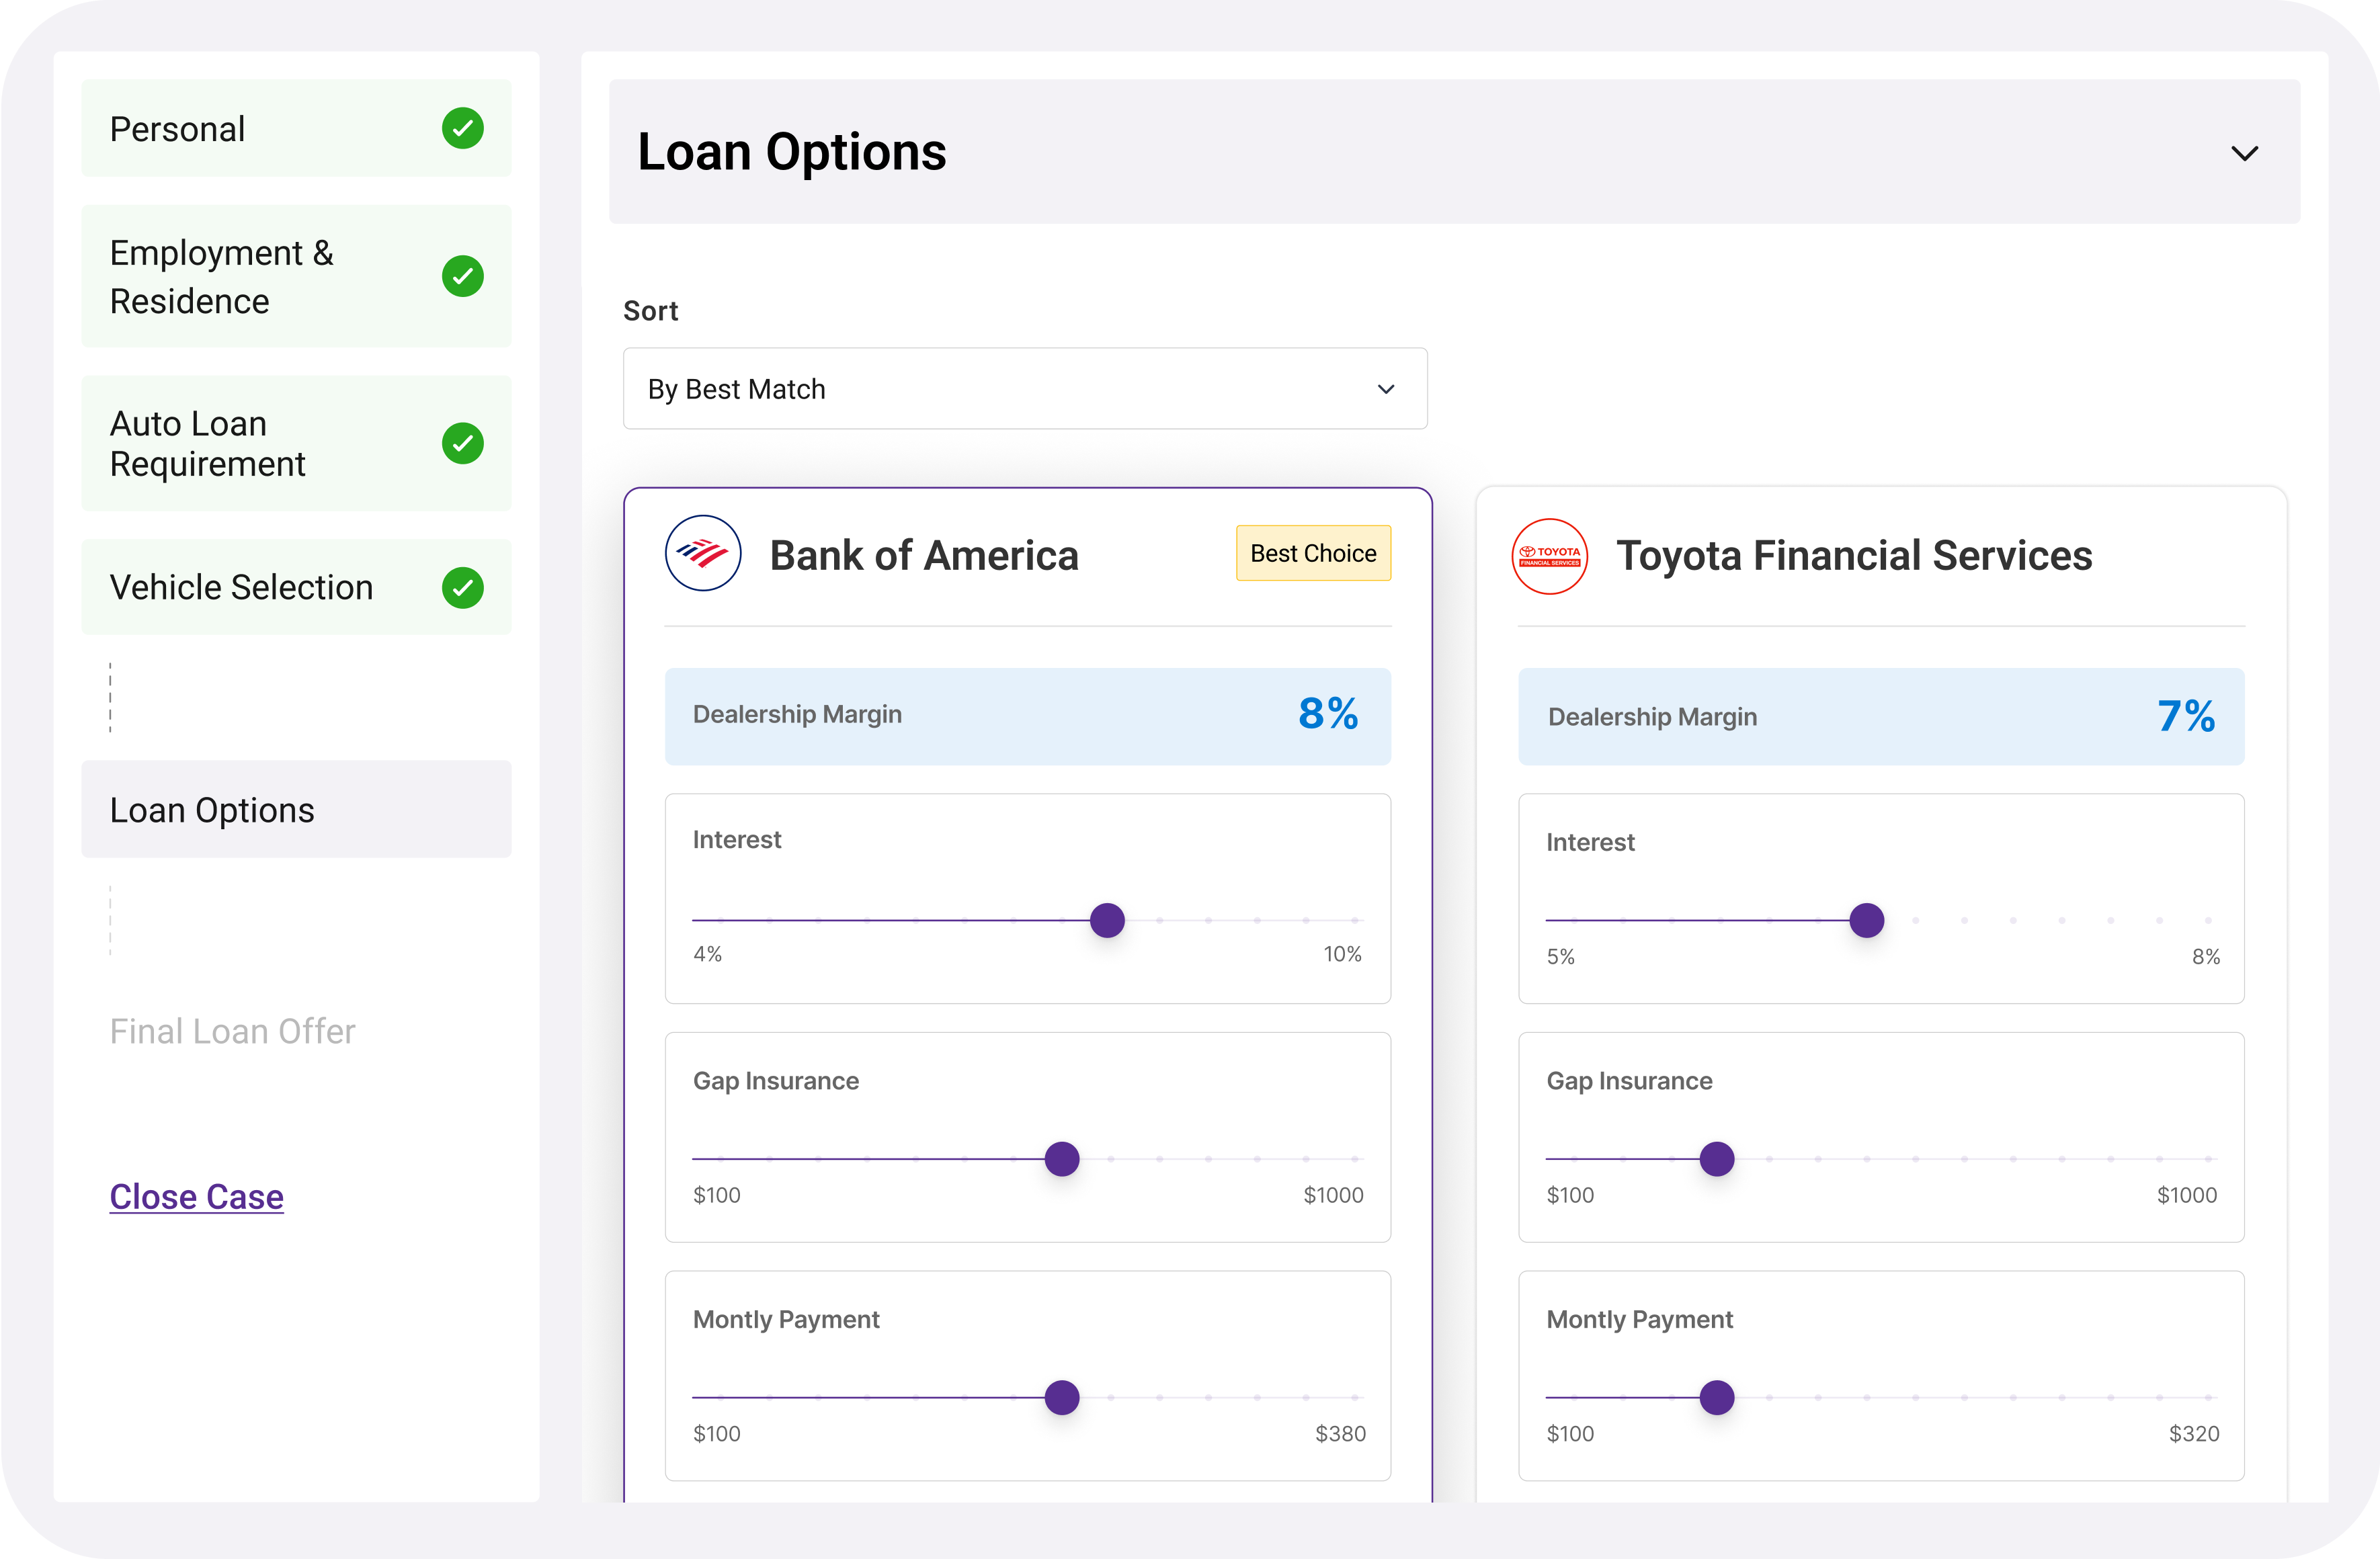Screen dimensions: 2380x1559
Task: Click the Best Choice badge
Action: pos(1312,553)
